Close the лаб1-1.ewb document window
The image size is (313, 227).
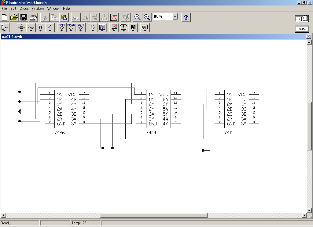tap(309, 37)
